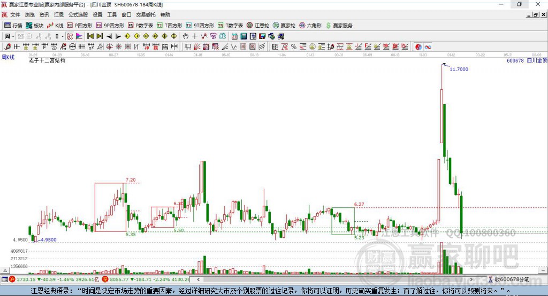This screenshot has width=548, height=296.
Task: Click the 沪 Shanghai index badge
Action: tap(13, 279)
